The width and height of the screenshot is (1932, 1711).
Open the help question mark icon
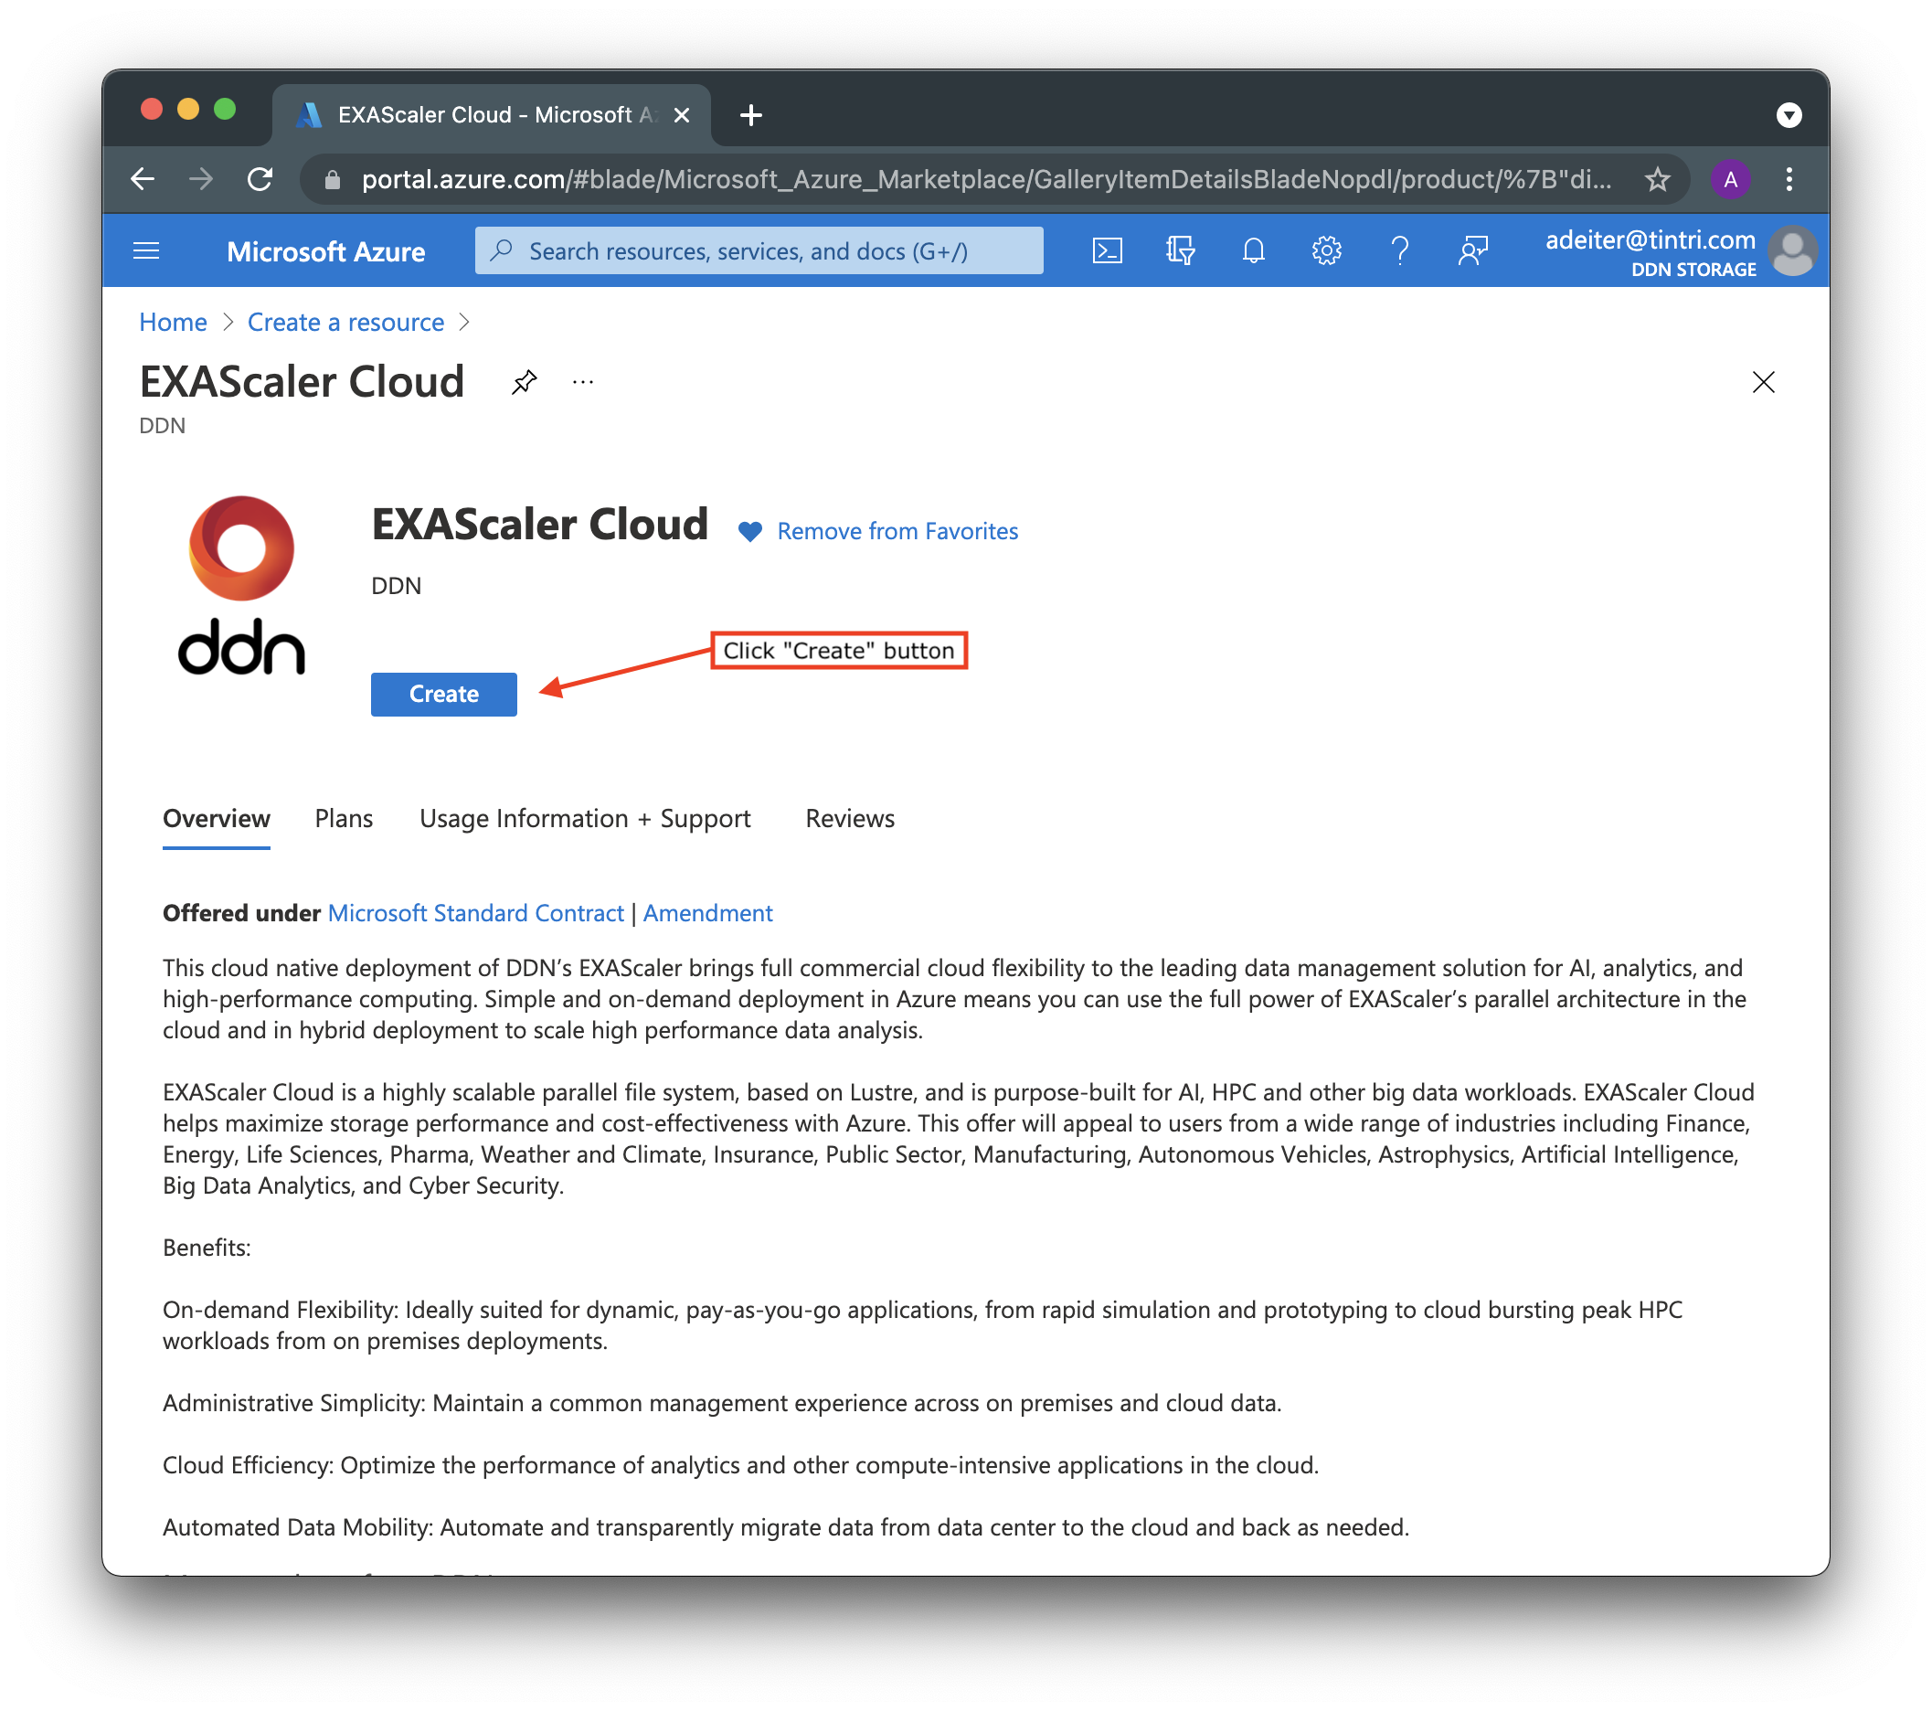[1400, 250]
